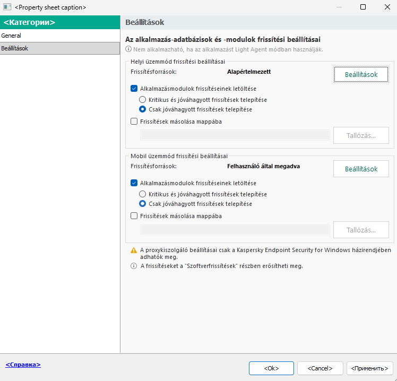Click the yellow proxy warning triangle icon
Viewport: 397px width, 381px height.
pos(133,250)
